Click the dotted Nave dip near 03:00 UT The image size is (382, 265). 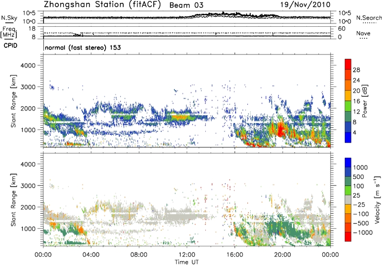(78, 34)
